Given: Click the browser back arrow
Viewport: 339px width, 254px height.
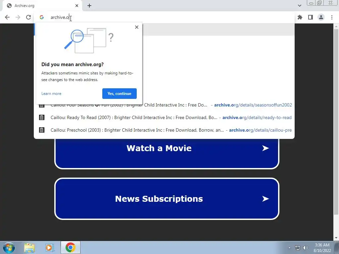Looking at the screenshot, I should click(x=7, y=17).
